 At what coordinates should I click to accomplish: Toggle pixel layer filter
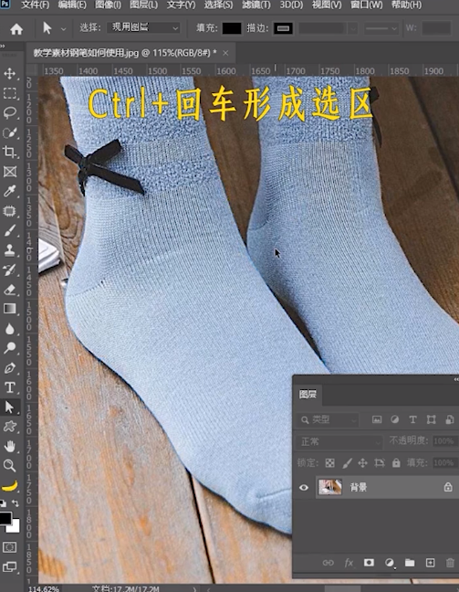click(377, 419)
